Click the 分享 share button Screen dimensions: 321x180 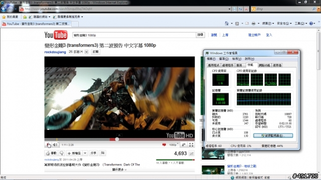point(93,153)
